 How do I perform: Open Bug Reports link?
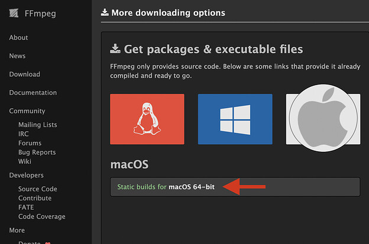coord(37,152)
